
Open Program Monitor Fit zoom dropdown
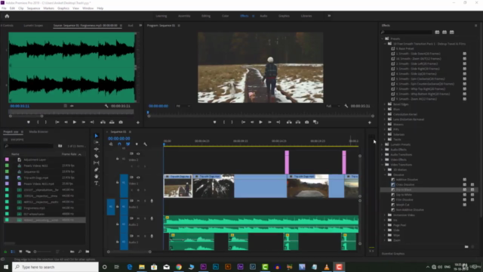coord(183,106)
